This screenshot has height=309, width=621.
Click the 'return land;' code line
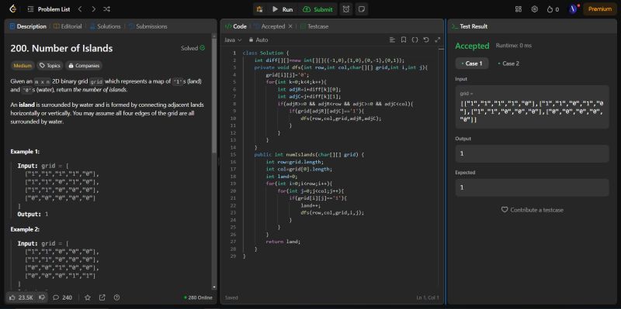point(283,242)
